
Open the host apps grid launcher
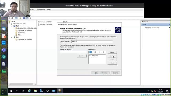pos(4,92)
